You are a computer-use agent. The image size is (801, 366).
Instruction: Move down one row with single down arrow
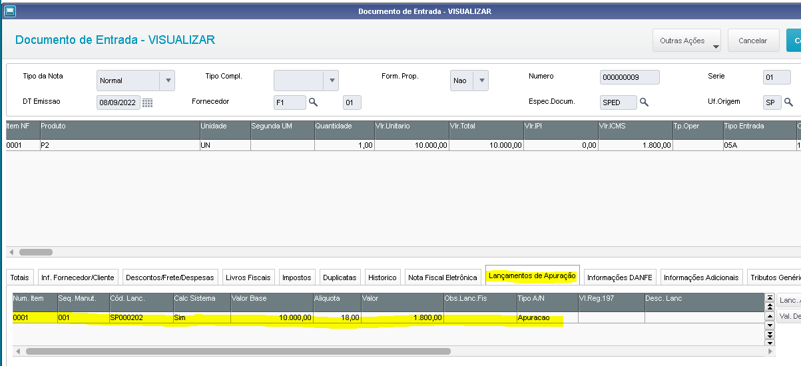[770, 326]
